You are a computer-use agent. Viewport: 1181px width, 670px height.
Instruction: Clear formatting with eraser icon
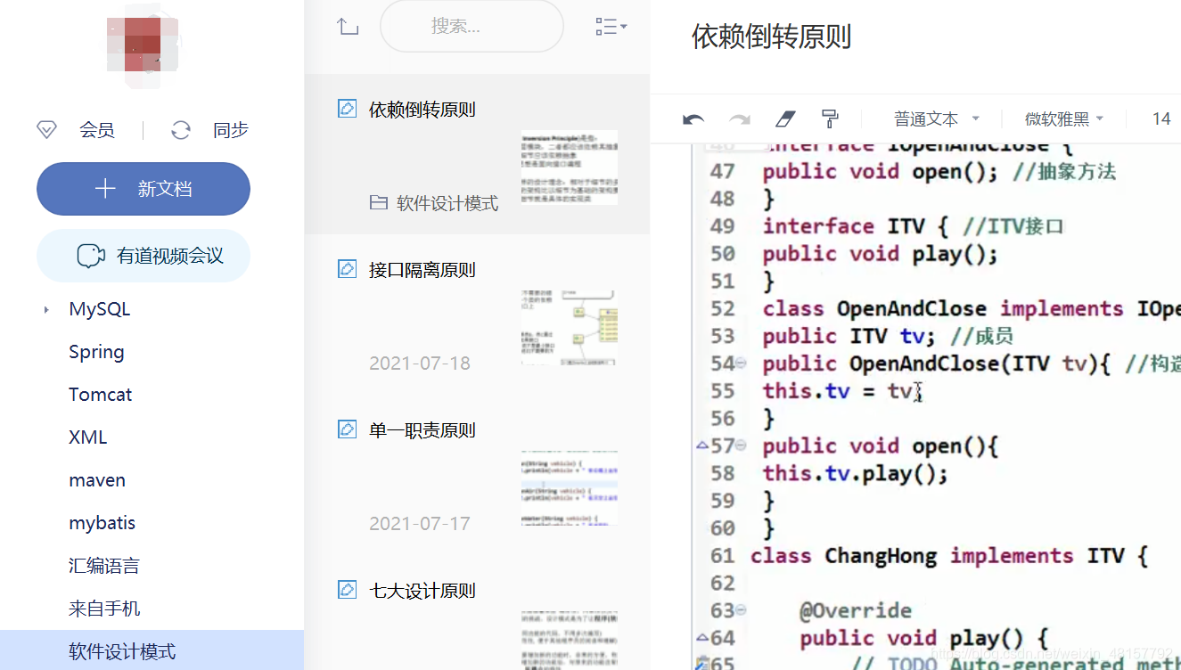tap(784, 118)
